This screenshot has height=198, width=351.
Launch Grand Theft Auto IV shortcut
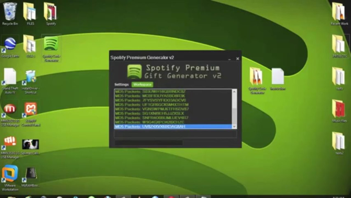click(x=10, y=81)
